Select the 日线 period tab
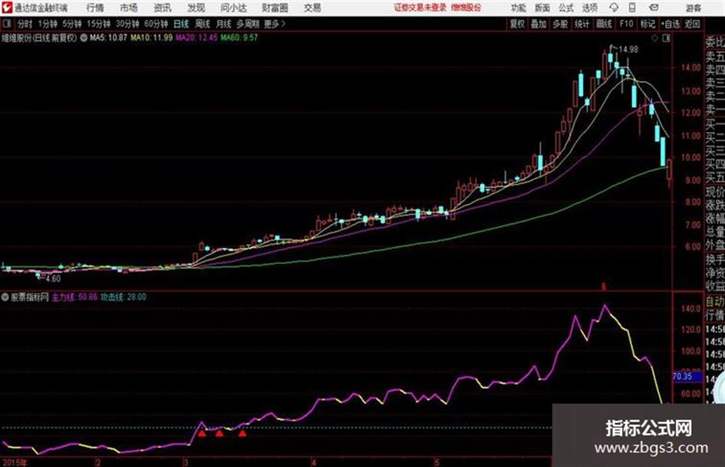This screenshot has height=467, width=725. pyautogui.click(x=181, y=24)
